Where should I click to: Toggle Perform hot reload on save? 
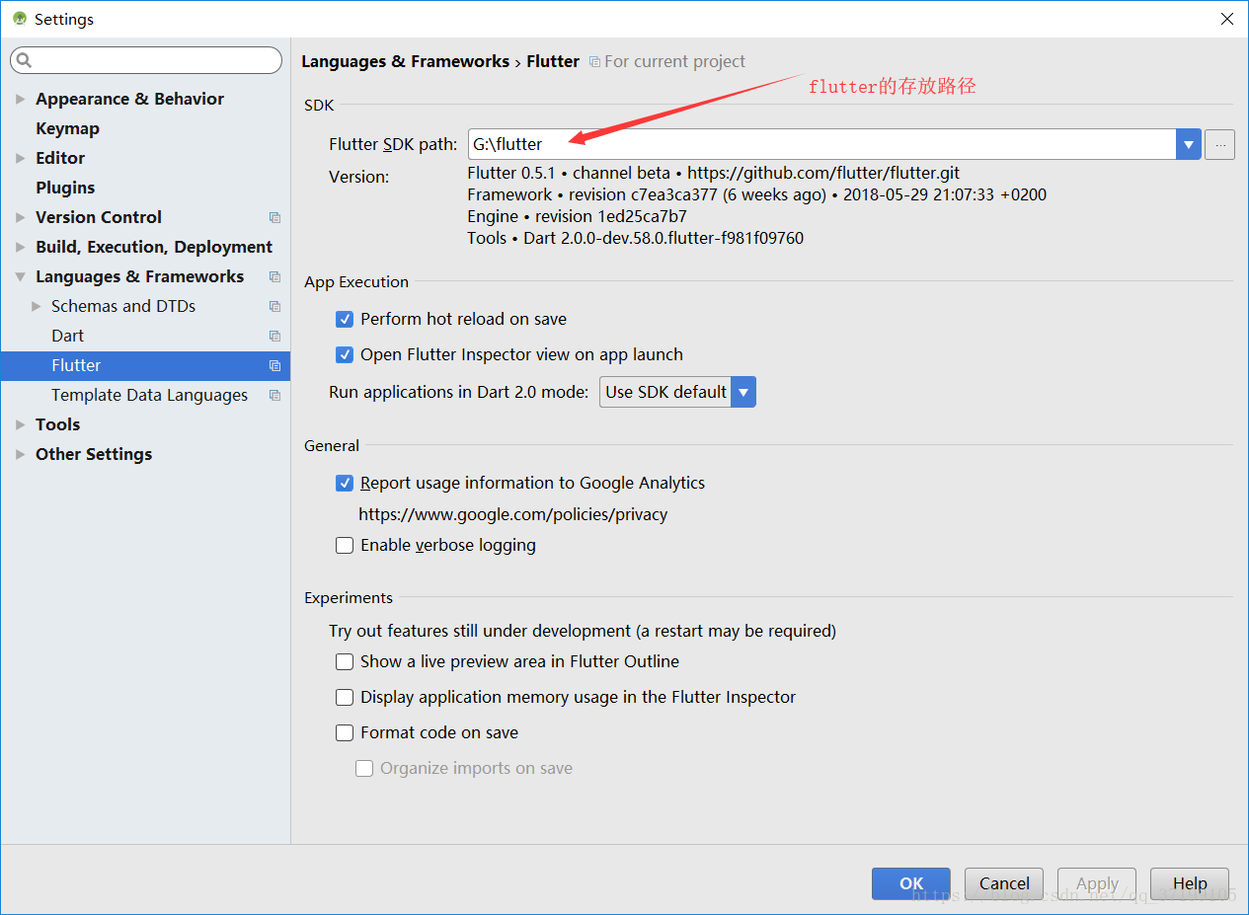[345, 319]
